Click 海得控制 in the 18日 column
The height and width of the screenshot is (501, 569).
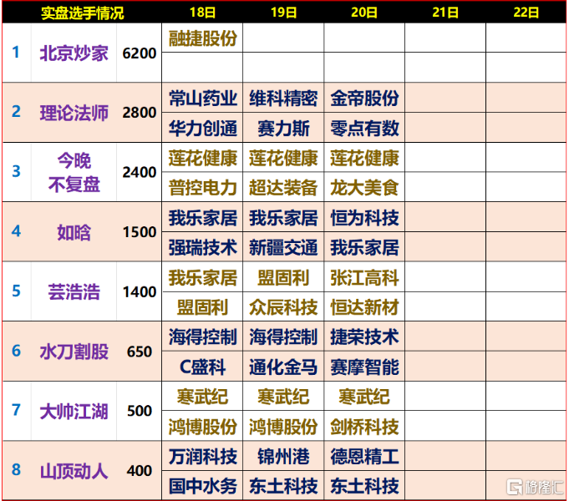point(202,337)
